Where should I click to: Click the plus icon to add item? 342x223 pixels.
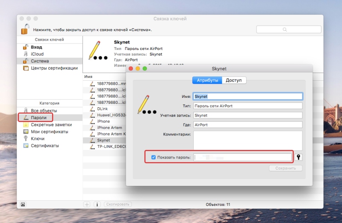(x=87, y=204)
